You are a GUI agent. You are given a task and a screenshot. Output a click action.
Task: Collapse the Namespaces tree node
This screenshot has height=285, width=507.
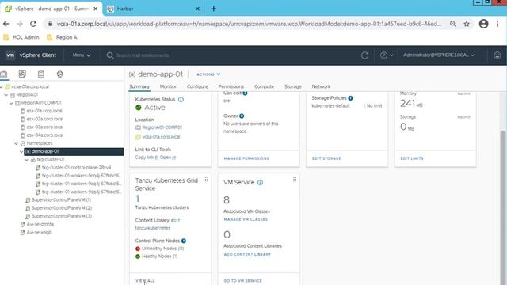click(x=17, y=143)
